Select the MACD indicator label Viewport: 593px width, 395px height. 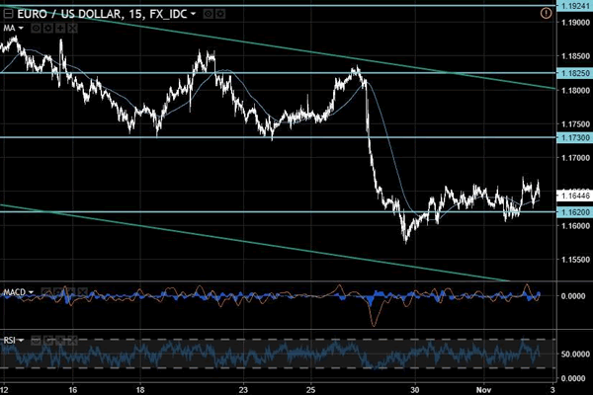pos(15,292)
